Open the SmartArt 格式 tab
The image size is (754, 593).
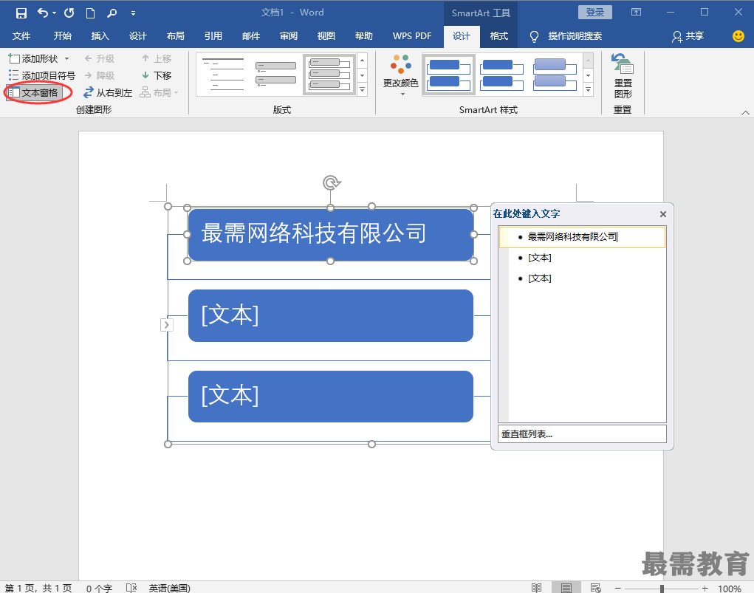(x=499, y=36)
